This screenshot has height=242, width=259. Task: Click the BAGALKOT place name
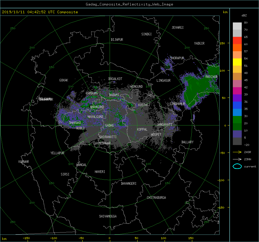tap(115, 79)
